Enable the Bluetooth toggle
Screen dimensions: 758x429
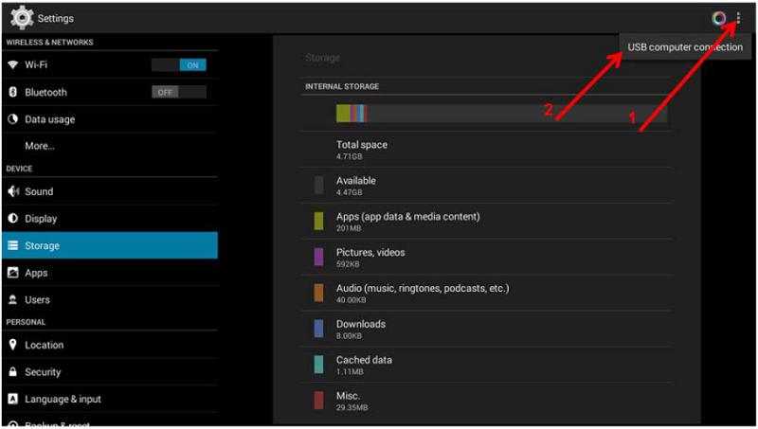[179, 92]
